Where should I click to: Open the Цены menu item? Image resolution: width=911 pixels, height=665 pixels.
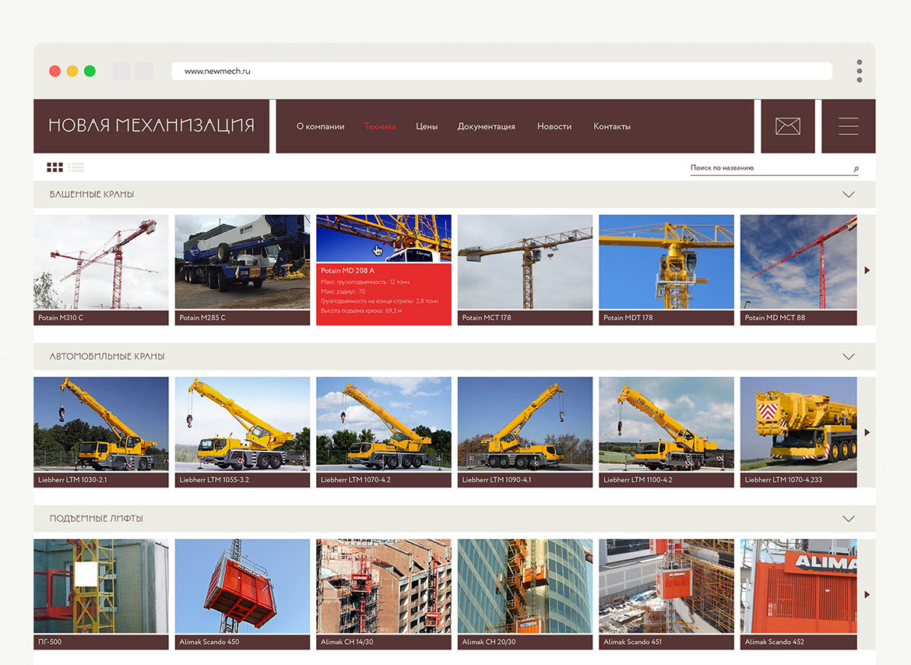pos(427,126)
